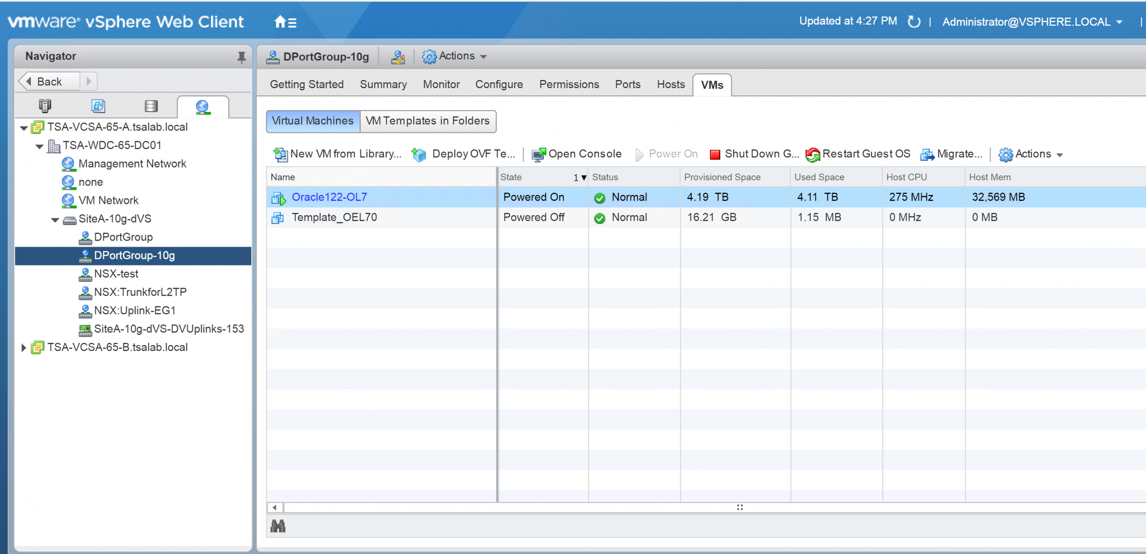
Task: Collapse the SiteA-10g-dVS tree node
Action: point(55,220)
